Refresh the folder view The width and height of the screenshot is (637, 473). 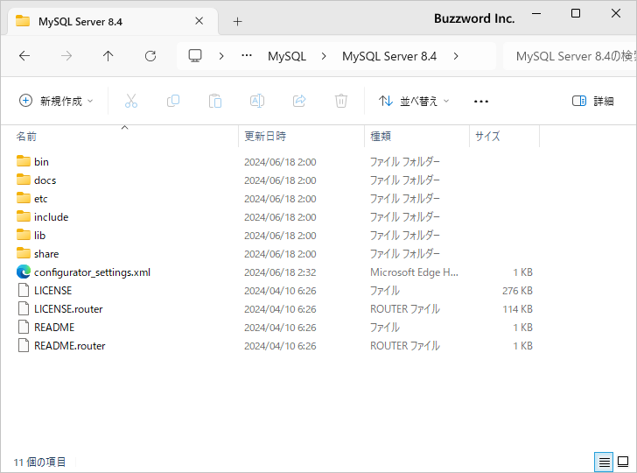(x=150, y=56)
